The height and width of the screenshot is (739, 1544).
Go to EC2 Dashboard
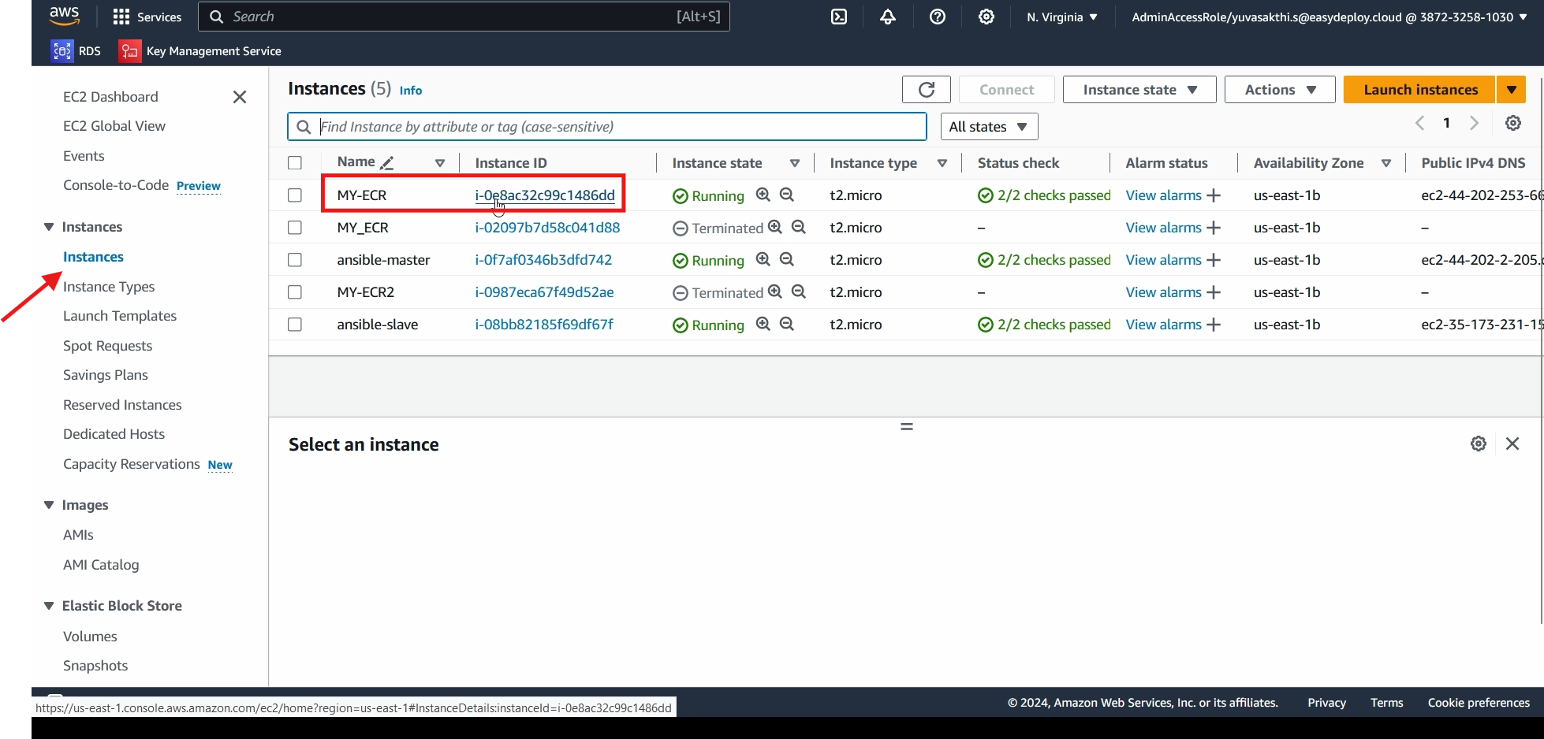110,97
